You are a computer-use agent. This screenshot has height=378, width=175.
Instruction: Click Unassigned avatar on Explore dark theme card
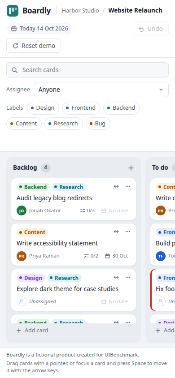22,301
